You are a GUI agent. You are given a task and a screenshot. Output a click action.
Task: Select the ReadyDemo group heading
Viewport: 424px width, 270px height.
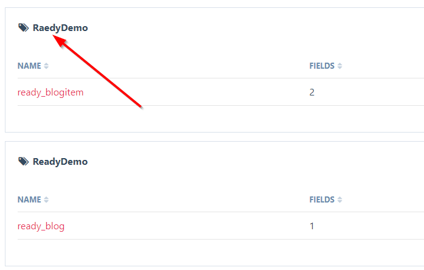[60, 162]
